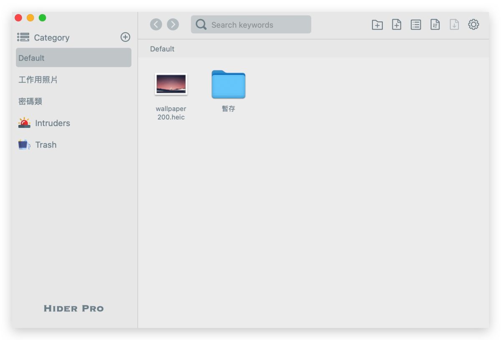Select the Default category

73,58
